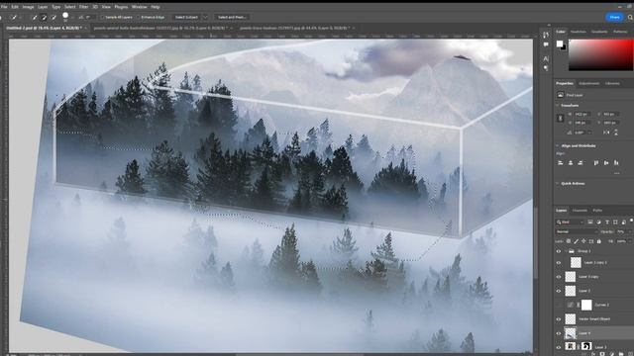Click the Align Top Edges icon
Viewport: 634px width, 356px height.
point(596,162)
